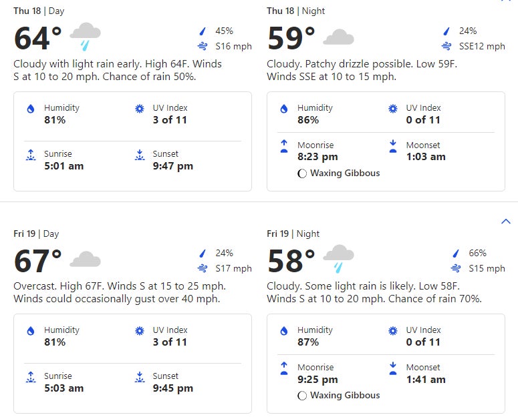This screenshot has width=518, height=417.
Task: Click the Fri 19 Day 67° temperature
Action: point(38,261)
